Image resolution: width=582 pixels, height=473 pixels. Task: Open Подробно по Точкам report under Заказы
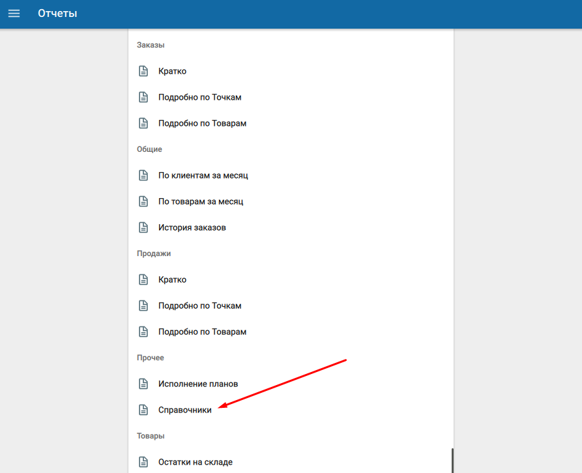coord(199,97)
